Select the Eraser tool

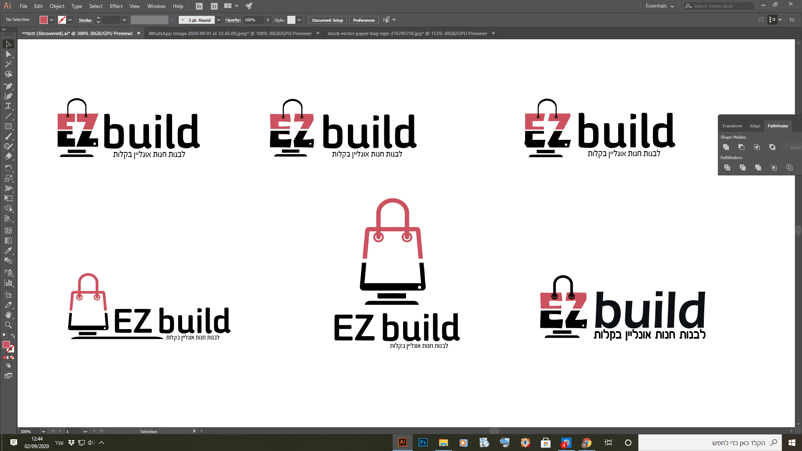[8, 157]
